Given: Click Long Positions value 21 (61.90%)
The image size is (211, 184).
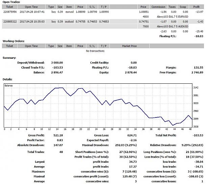Looking at the screenshot, I should [194, 152].
